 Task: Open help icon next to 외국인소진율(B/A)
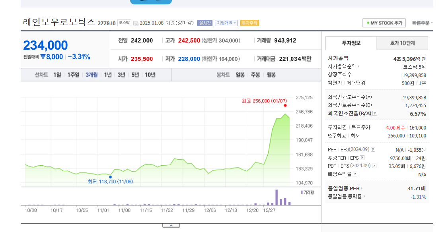tap(375, 113)
